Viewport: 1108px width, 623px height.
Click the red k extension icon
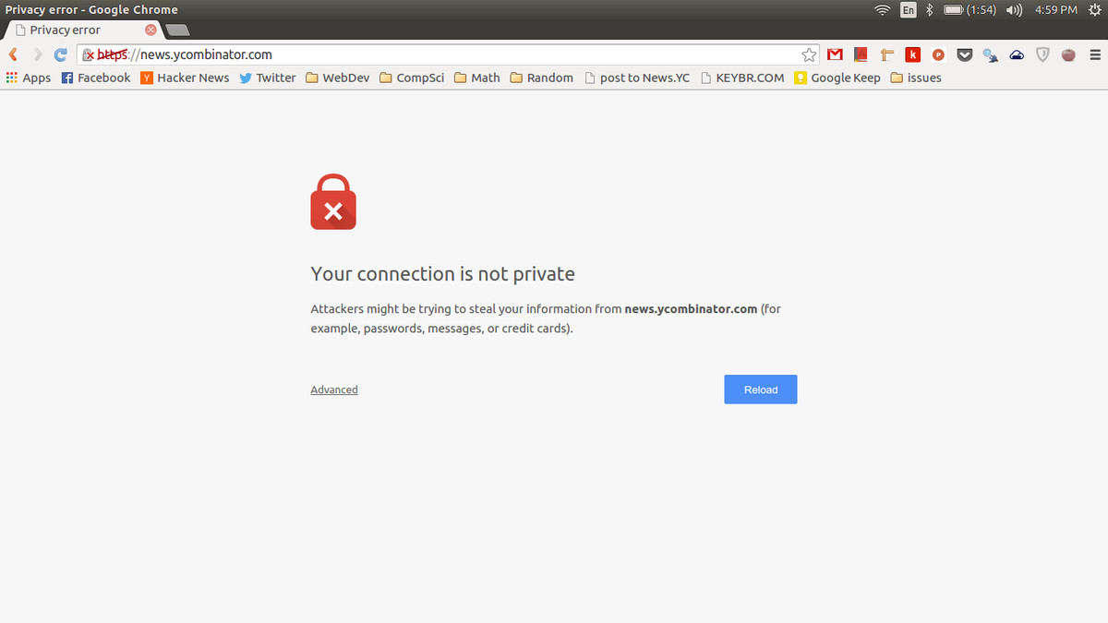pos(912,54)
